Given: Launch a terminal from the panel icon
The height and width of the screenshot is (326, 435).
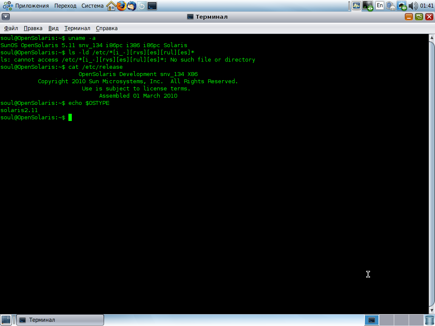Looking at the screenshot, I should [x=152, y=6].
